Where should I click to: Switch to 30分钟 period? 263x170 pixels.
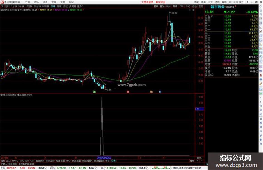[x=37, y=6]
